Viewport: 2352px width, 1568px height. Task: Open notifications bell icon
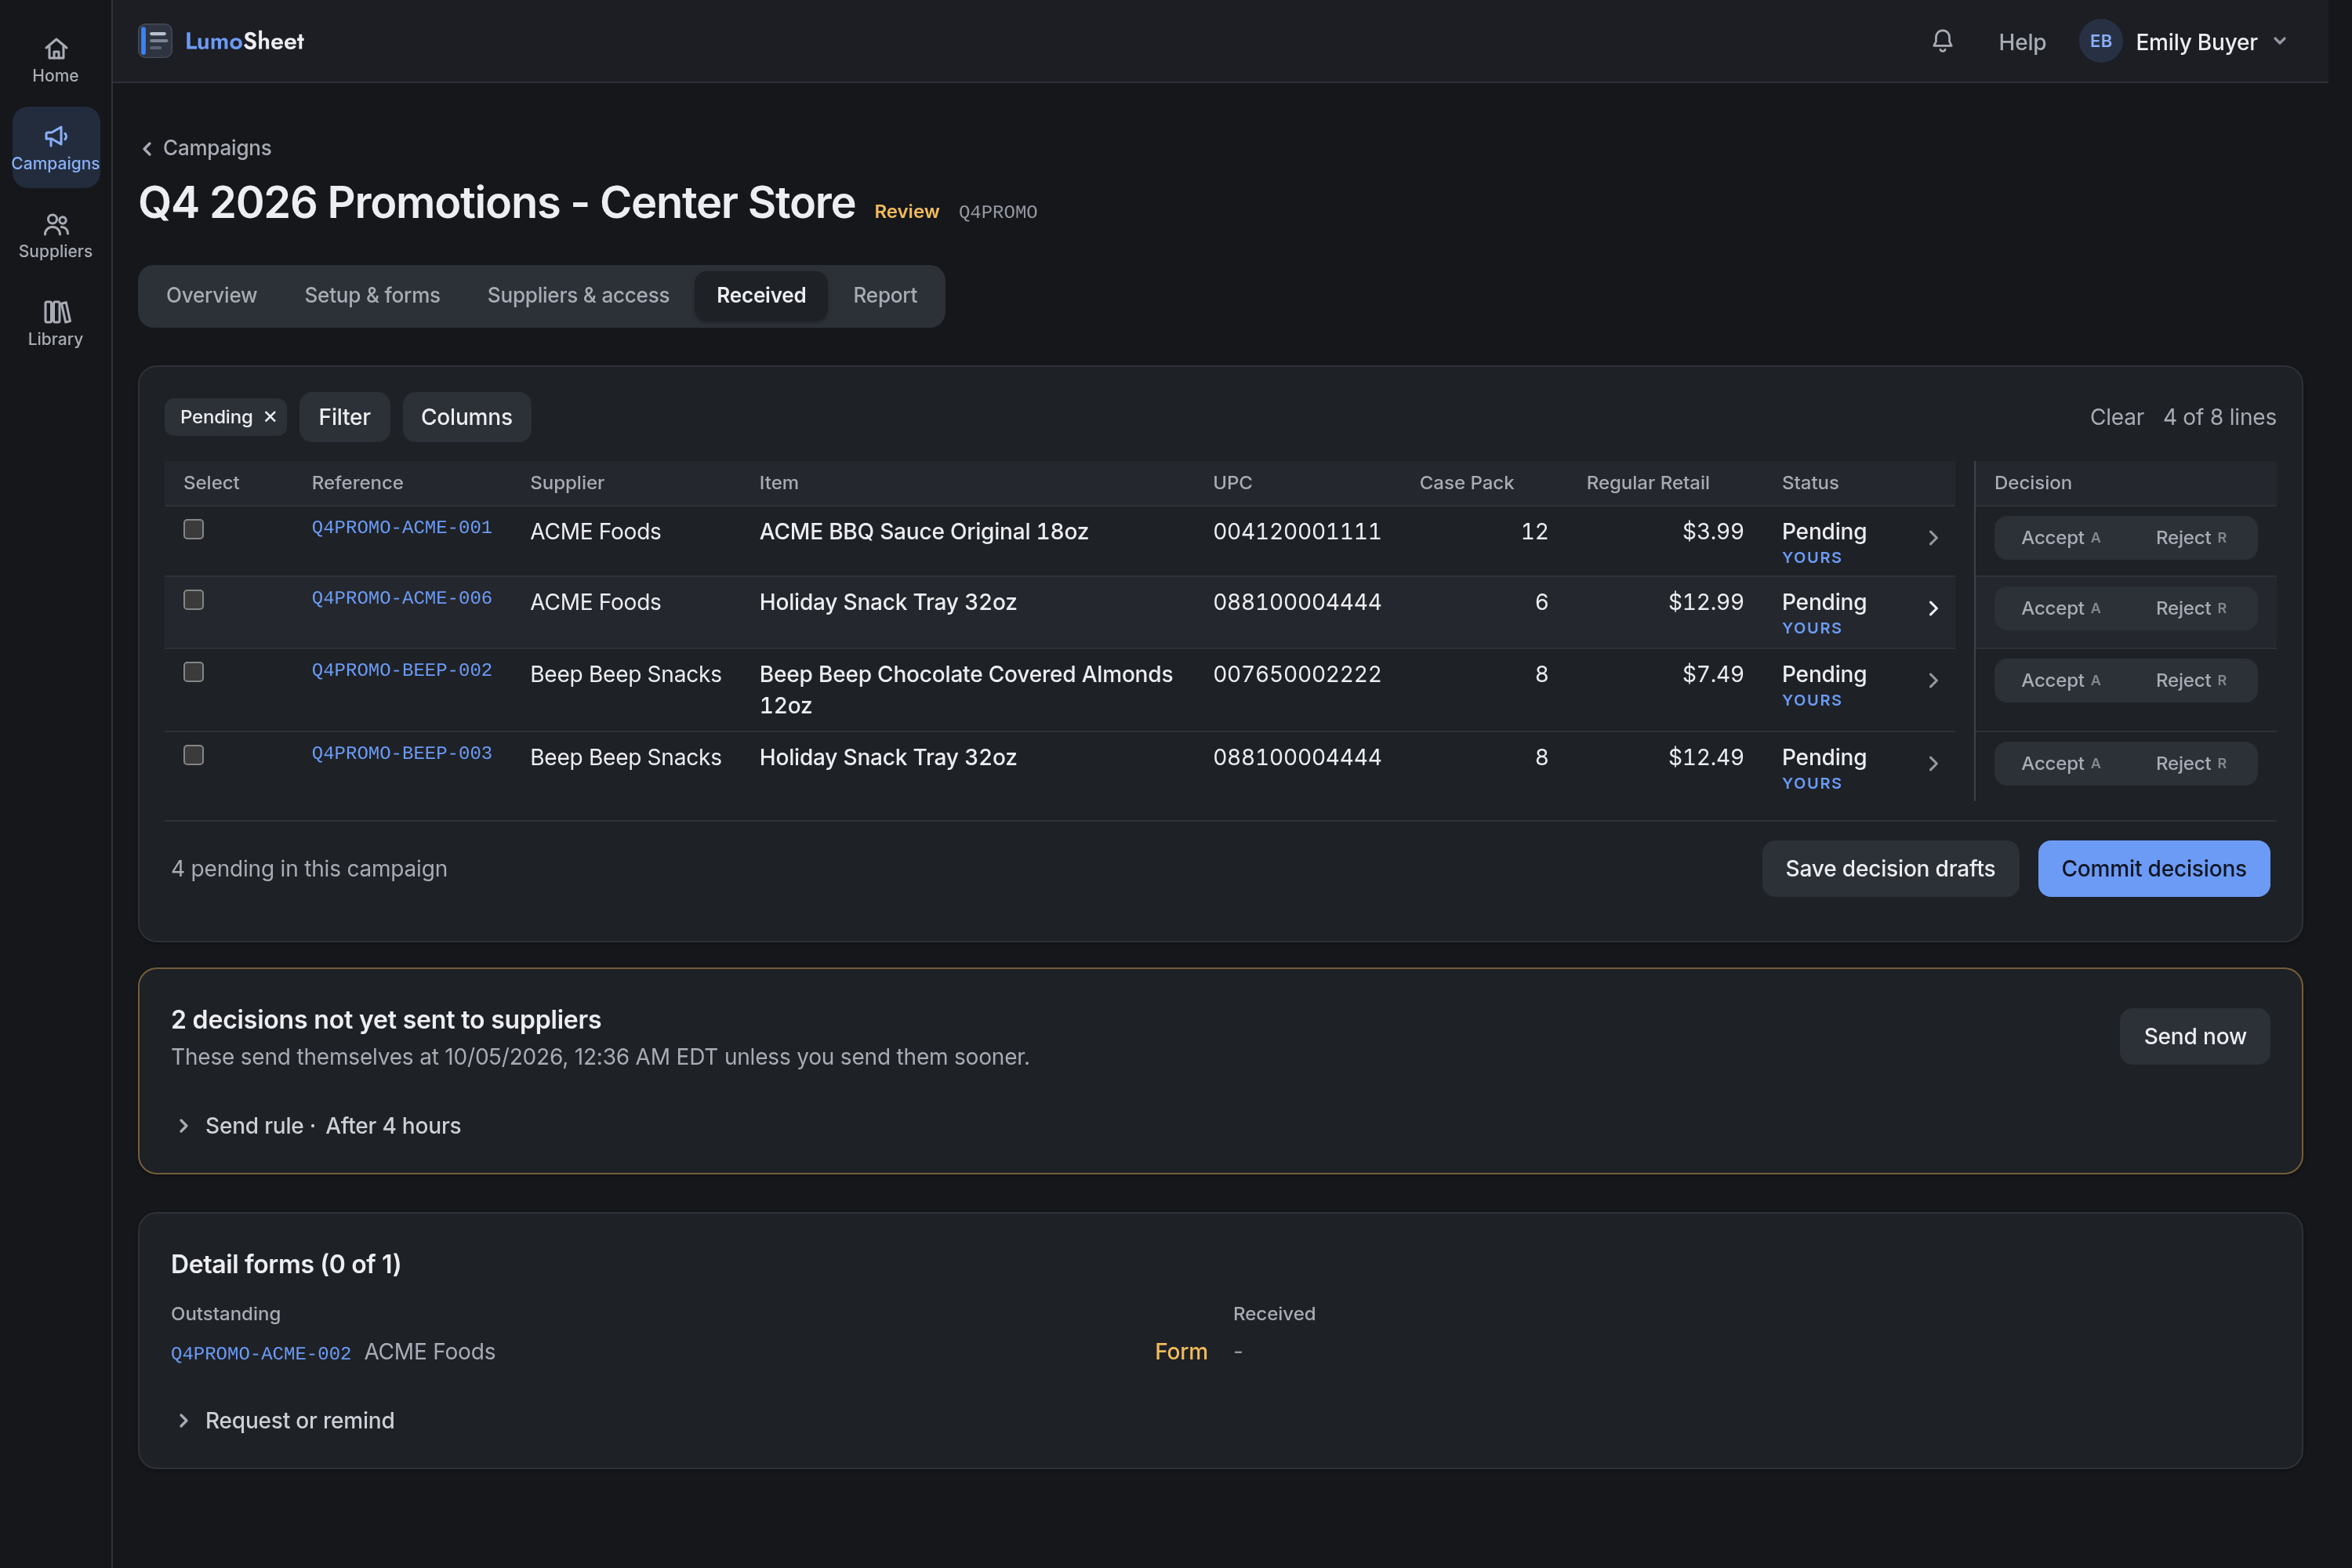[1942, 41]
